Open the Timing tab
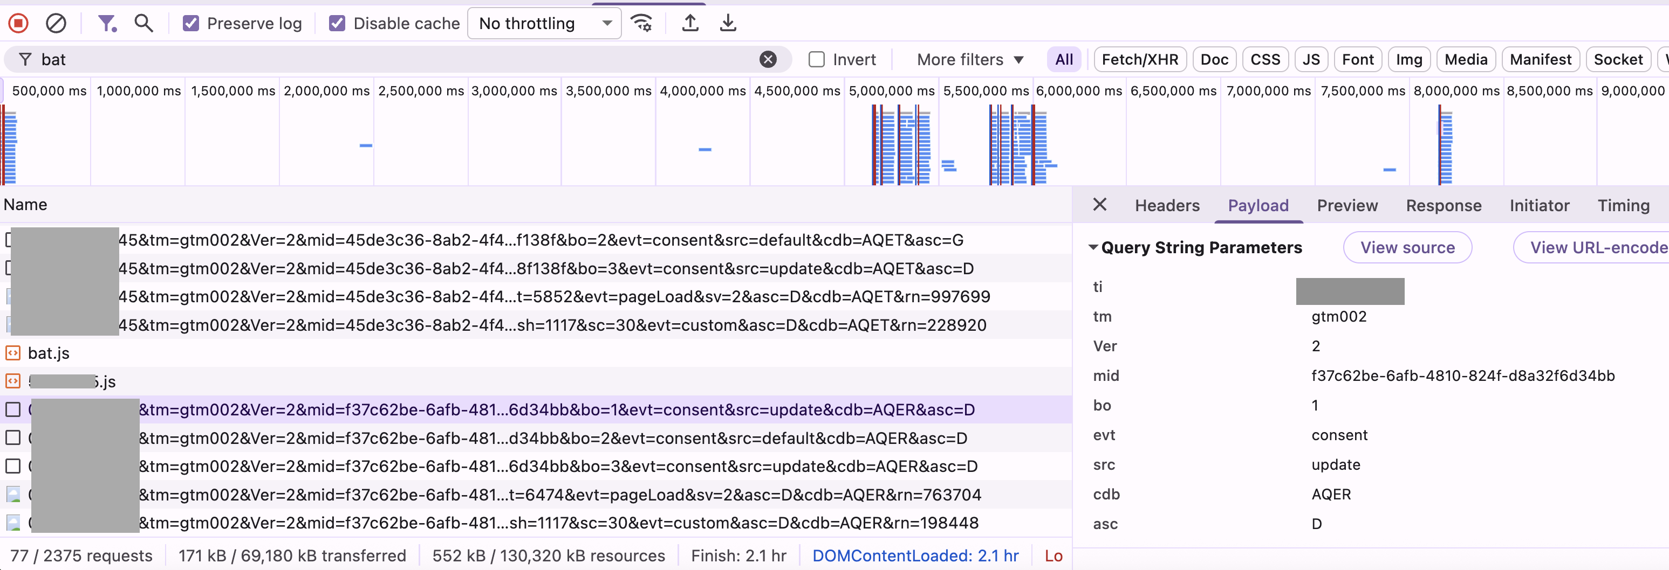Viewport: 1669px width, 570px height. 1624,205
